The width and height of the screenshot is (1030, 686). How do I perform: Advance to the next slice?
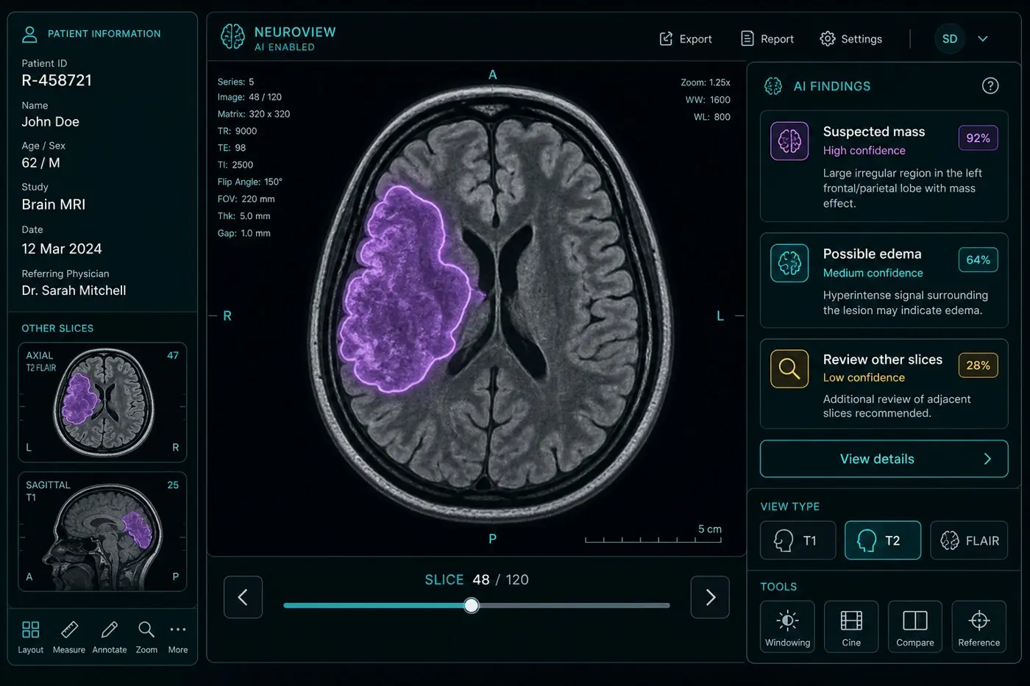click(710, 597)
